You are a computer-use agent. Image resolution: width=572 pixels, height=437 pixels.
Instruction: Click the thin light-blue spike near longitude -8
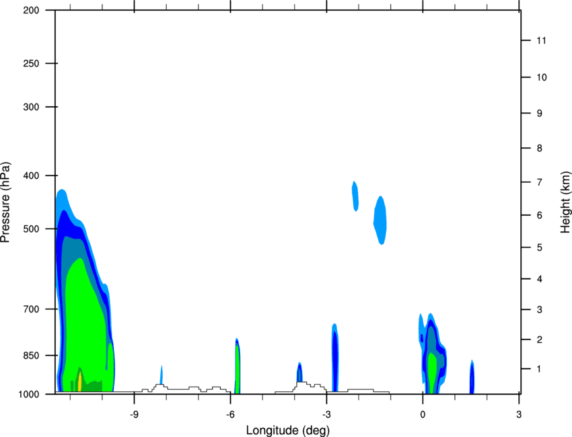tap(162, 374)
